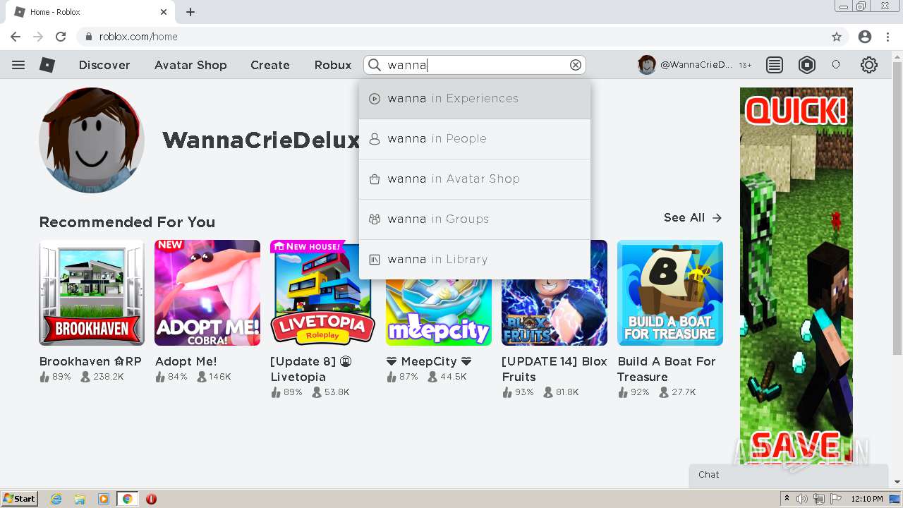The image size is (903, 508).
Task: Click See All recommended games
Action: tap(693, 218)
